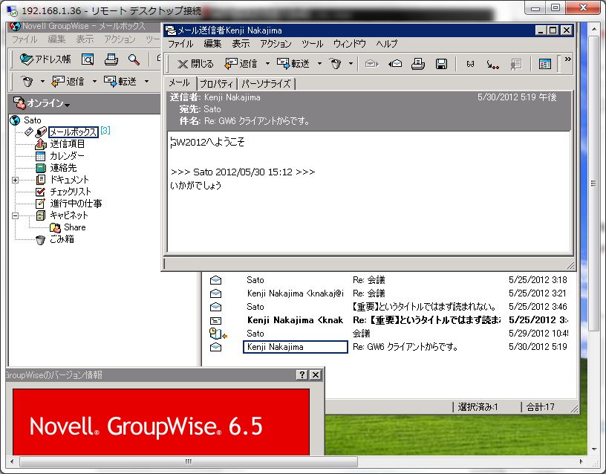Expand the ドキュメント folder plus box
The height and width of the screenshot is (474, 606).
(x=15, y=181)
